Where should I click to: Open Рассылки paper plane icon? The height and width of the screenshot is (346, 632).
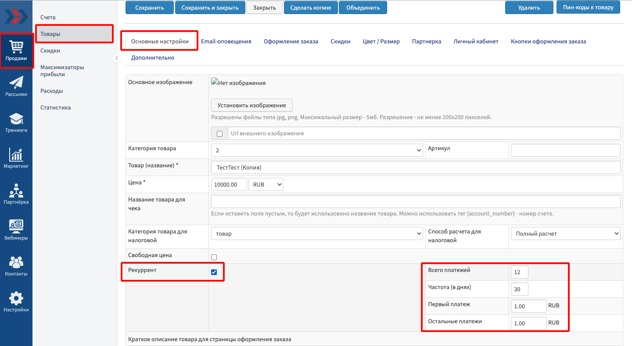tap(16, 86)
